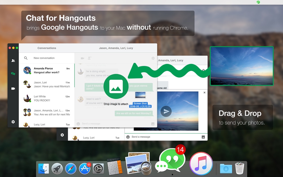This screenshot has width=283, height=177.
Task: Open Jason, Lori conversation
Action: click(47, 84)
